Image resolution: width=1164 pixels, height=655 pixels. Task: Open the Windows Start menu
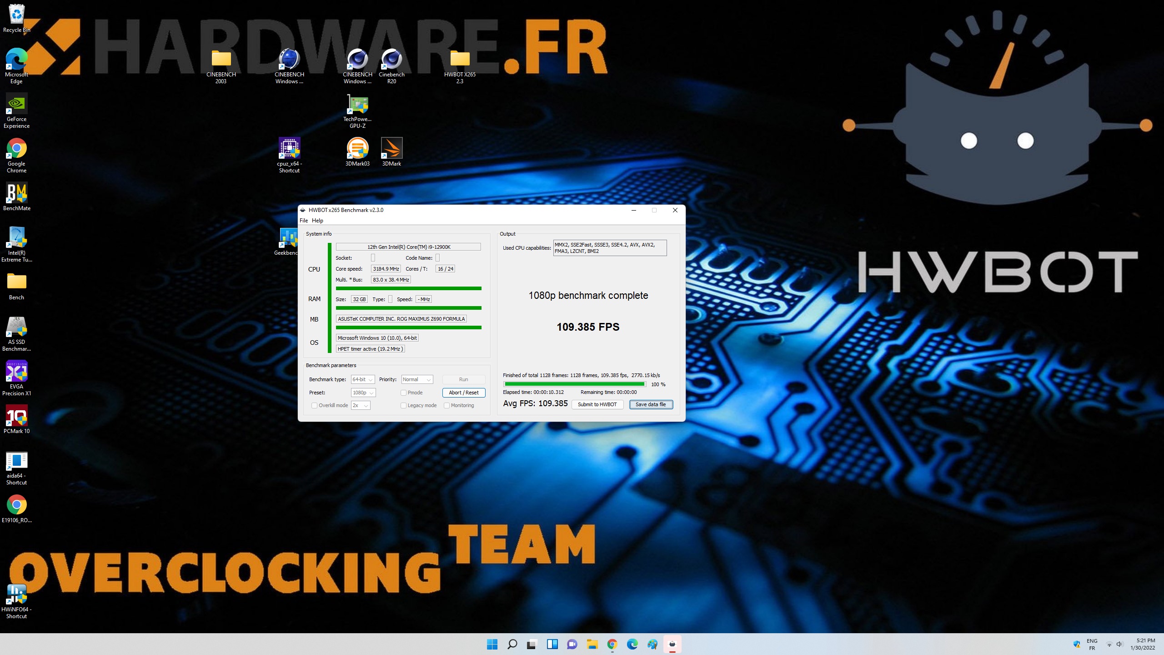tap(492, 644)
